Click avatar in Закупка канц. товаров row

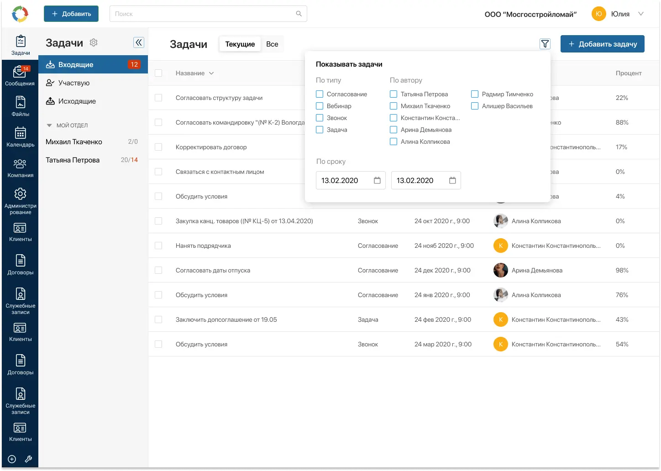click(x=501, y=221)
